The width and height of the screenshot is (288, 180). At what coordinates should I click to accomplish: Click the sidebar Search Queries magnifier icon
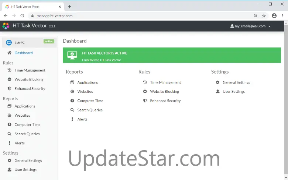[x=9, y=134]
